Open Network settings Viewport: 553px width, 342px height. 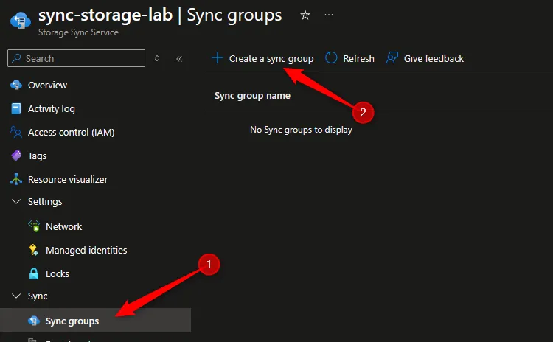(63, 226)
